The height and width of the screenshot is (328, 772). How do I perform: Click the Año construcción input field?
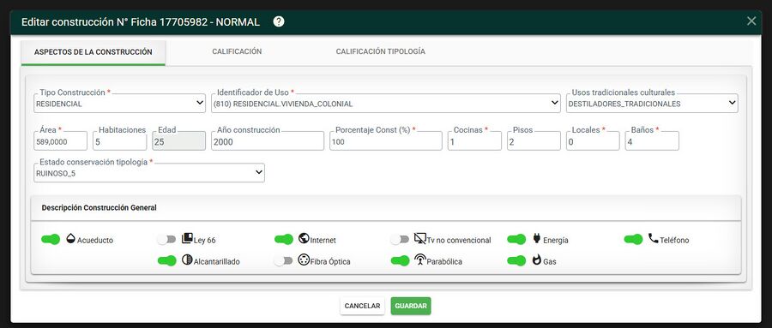point(268,141)
